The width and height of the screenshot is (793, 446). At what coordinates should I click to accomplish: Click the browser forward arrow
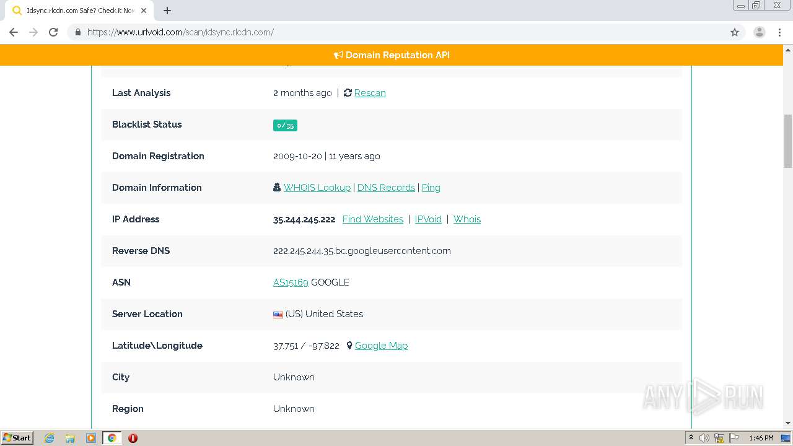33,32
